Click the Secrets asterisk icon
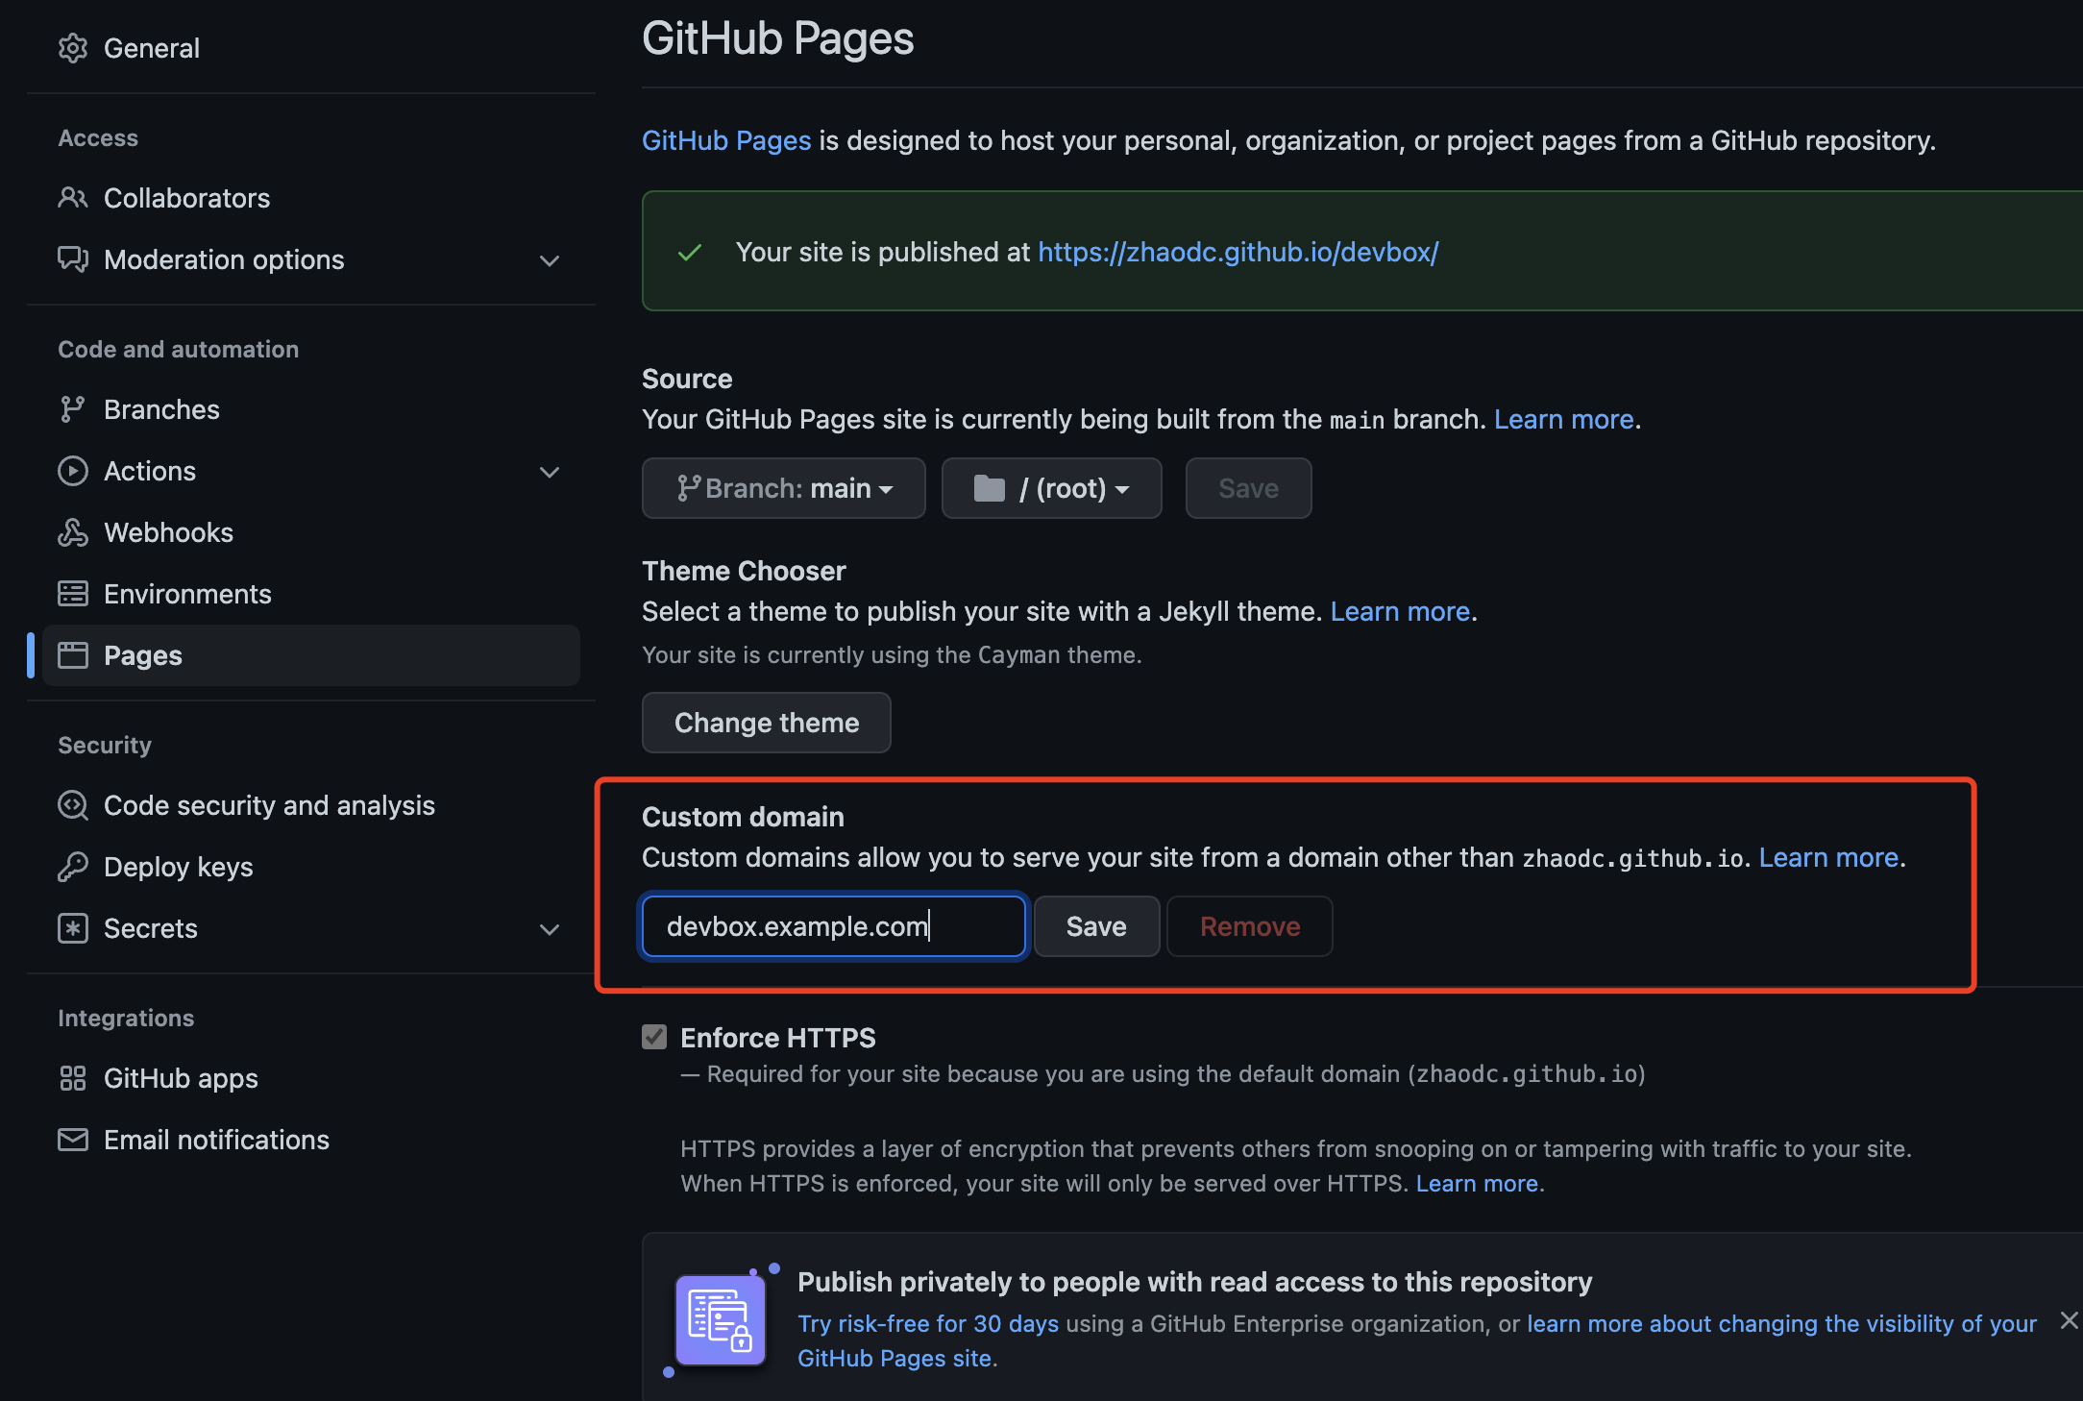Image resolution: width=2083 pixels, height=1401 pixels. 73,928
